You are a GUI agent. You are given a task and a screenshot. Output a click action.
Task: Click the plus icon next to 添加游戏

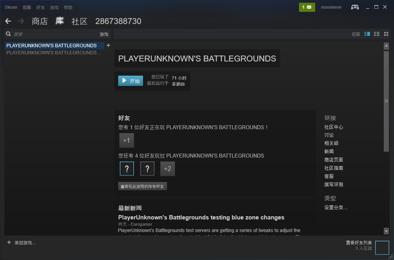pos(9,243)
